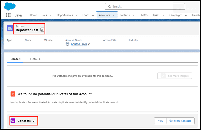This screenshot has width=201, height=130.
Task: Click the Account record icon
Action: [x=10, y=28]
